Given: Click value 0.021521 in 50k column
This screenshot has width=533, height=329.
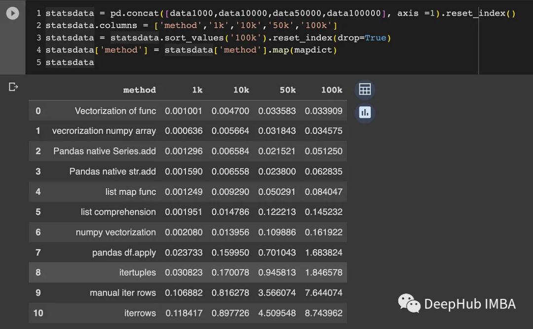Looking at the screenshot, I should 277,151.
